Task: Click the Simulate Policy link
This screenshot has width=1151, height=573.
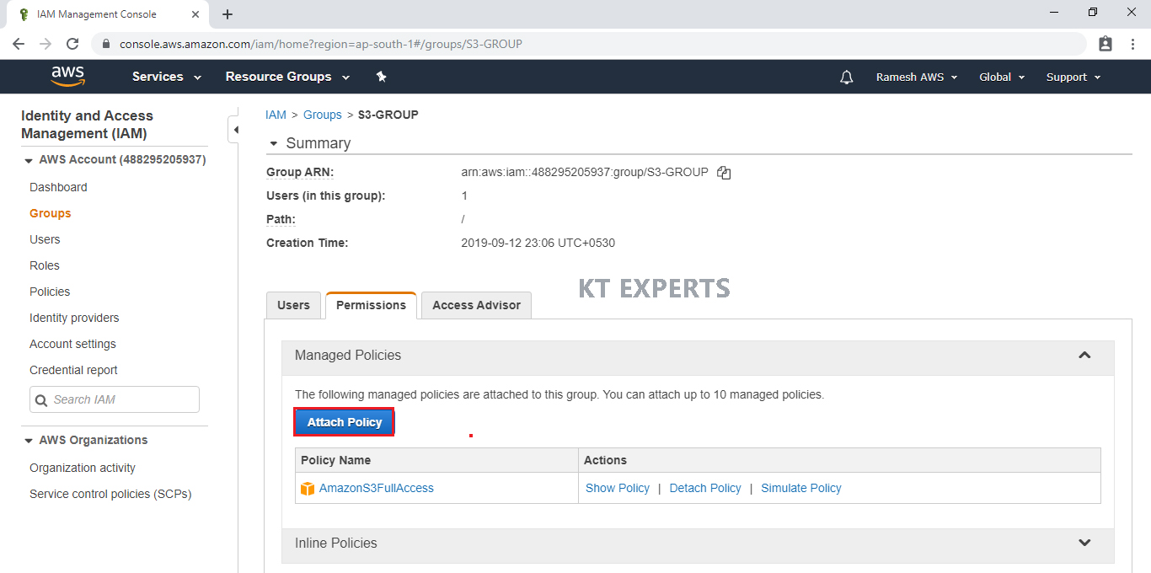Action: coord(801,489)
